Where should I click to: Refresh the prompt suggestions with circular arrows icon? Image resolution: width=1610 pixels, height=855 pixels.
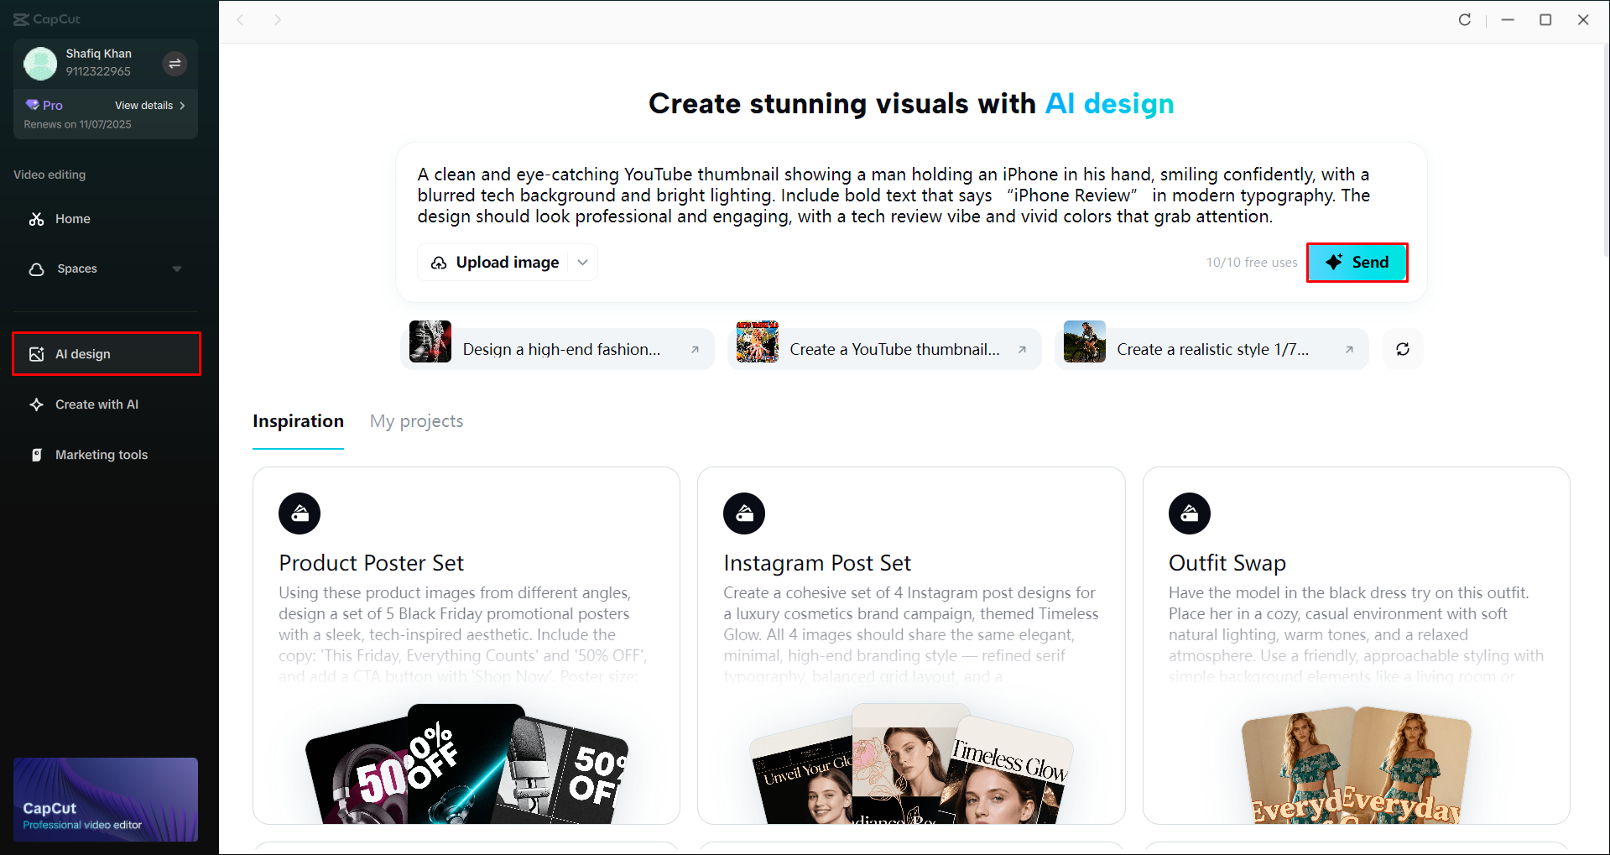coord(1402,348)
